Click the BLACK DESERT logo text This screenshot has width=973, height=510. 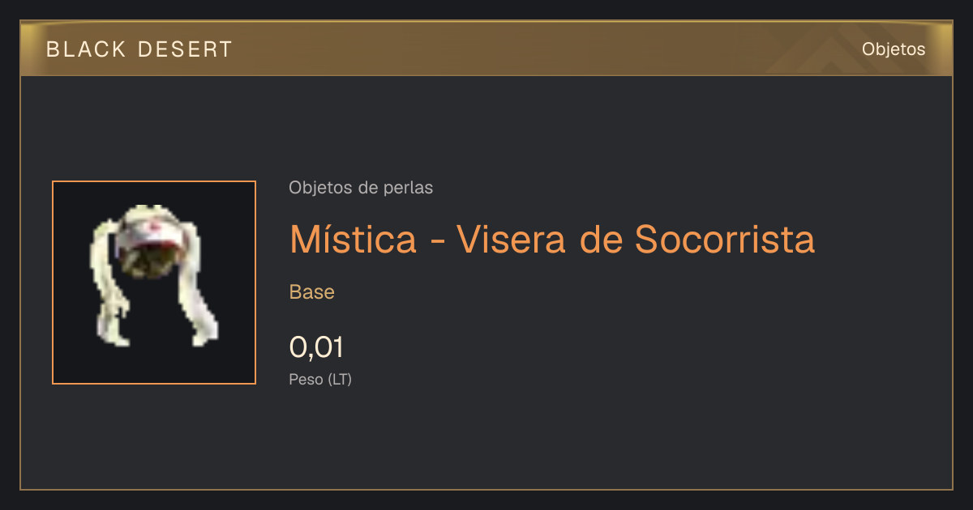[x=139, y=49]
